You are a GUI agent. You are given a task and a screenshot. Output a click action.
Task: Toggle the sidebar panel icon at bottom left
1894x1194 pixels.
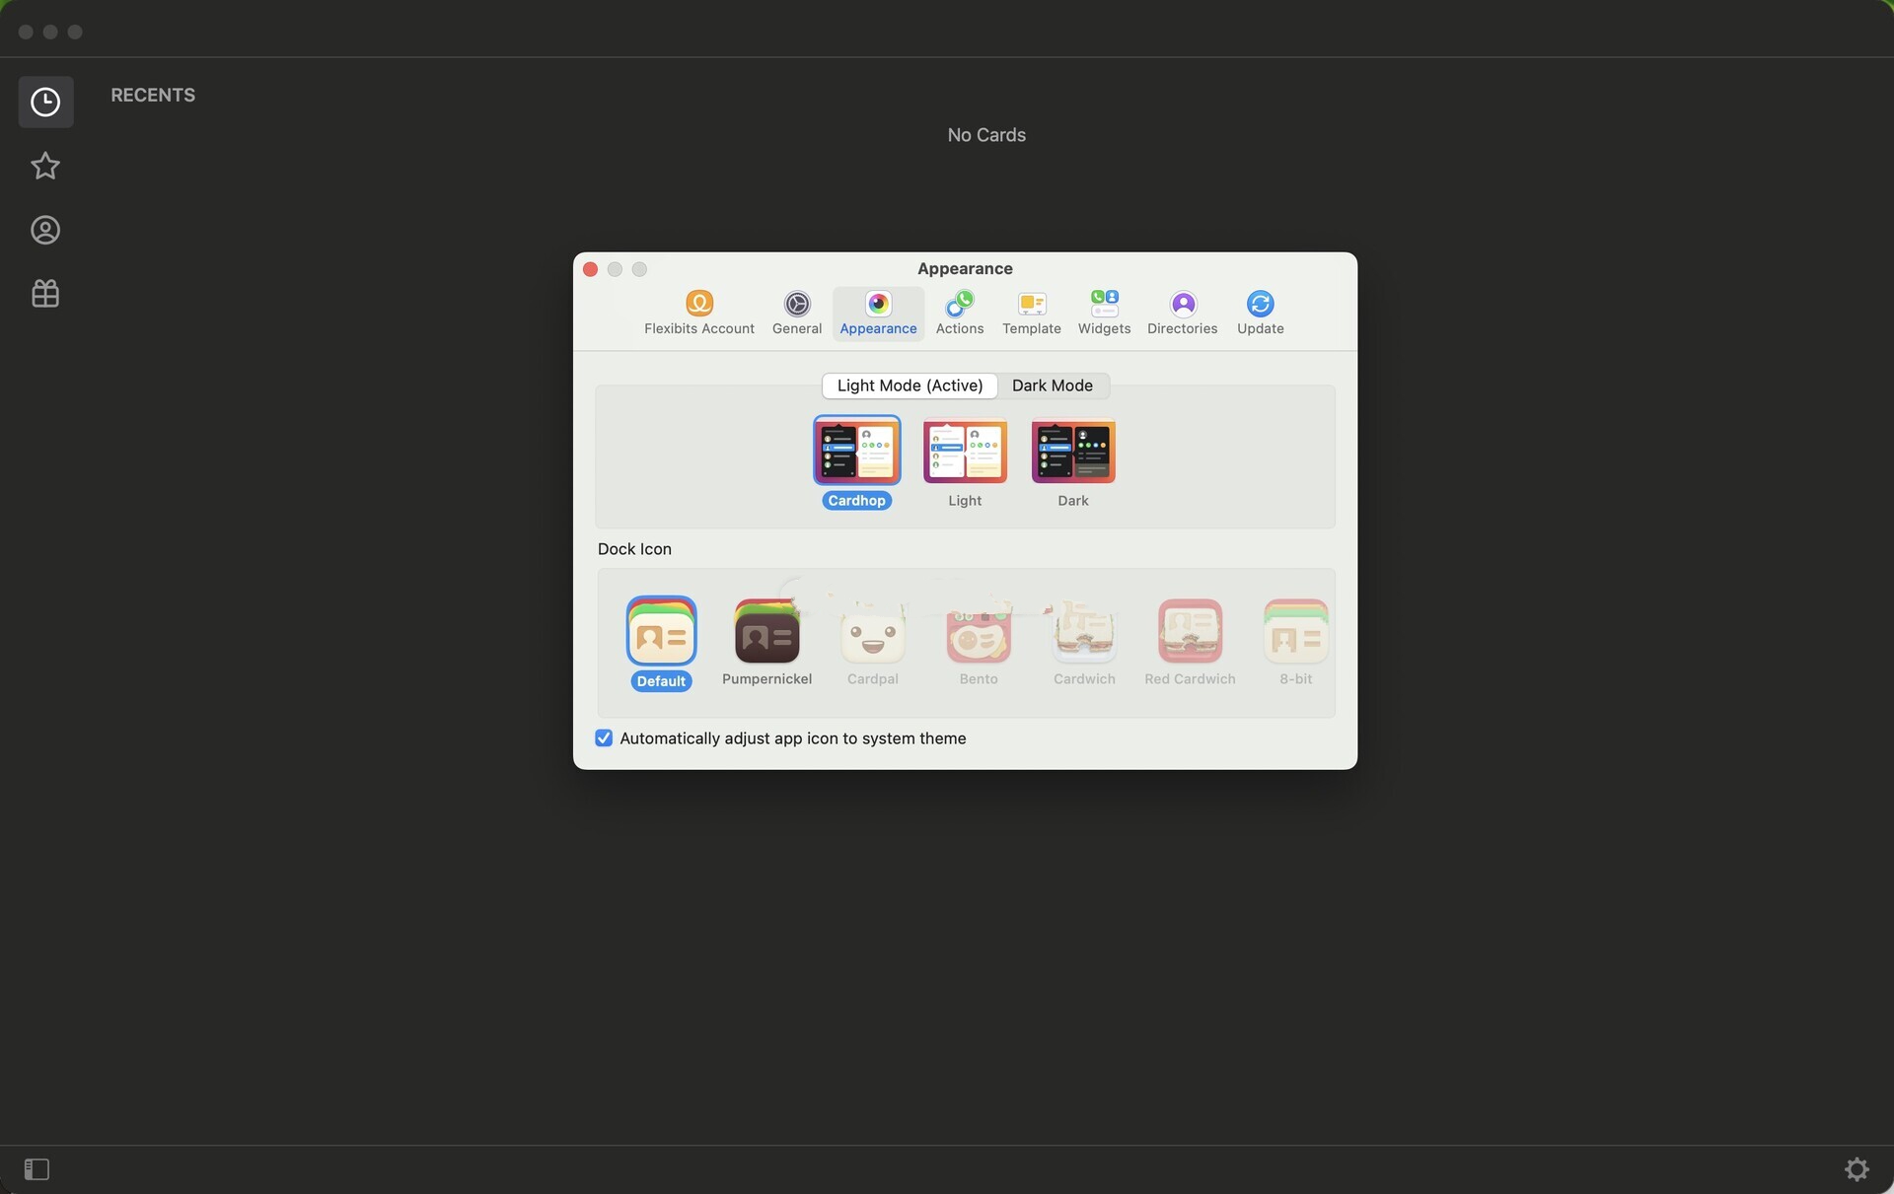[36, 1169]
